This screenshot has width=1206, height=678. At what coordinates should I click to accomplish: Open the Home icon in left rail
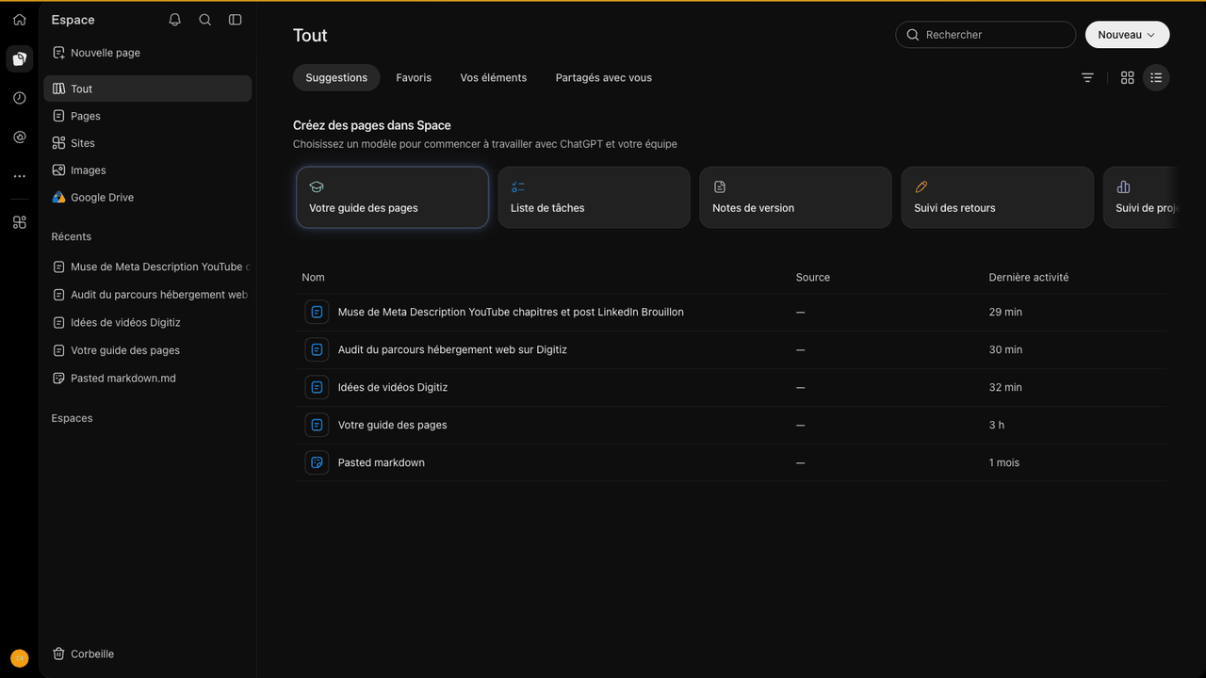pos(19,20)
